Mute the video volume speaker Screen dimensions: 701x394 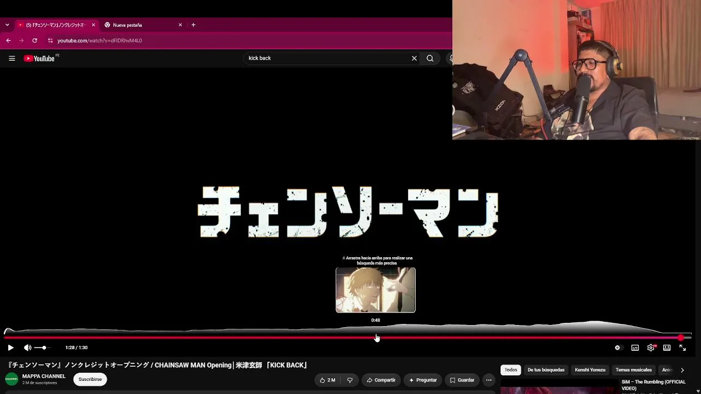click(27, 347)
